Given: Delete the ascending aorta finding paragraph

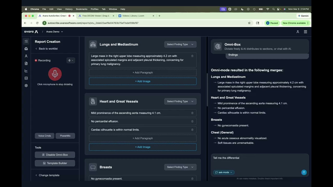Looking at the screenshot, I should [192, 113].
